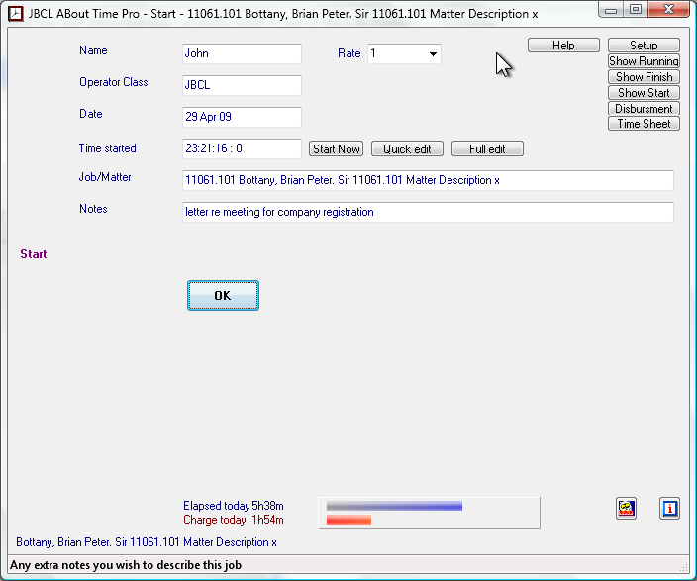Screen dimensions: 697x581
Task: Click the application icon in the title bar
Action: 16,10
